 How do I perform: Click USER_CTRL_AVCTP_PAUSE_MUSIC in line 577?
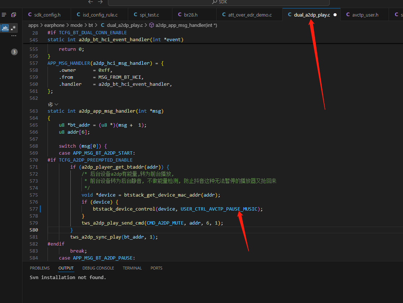[219, 209]
